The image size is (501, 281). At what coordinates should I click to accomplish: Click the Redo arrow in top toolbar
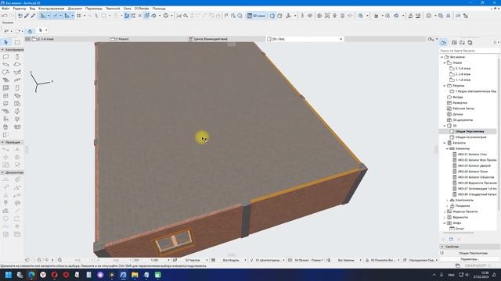[12, 16]
